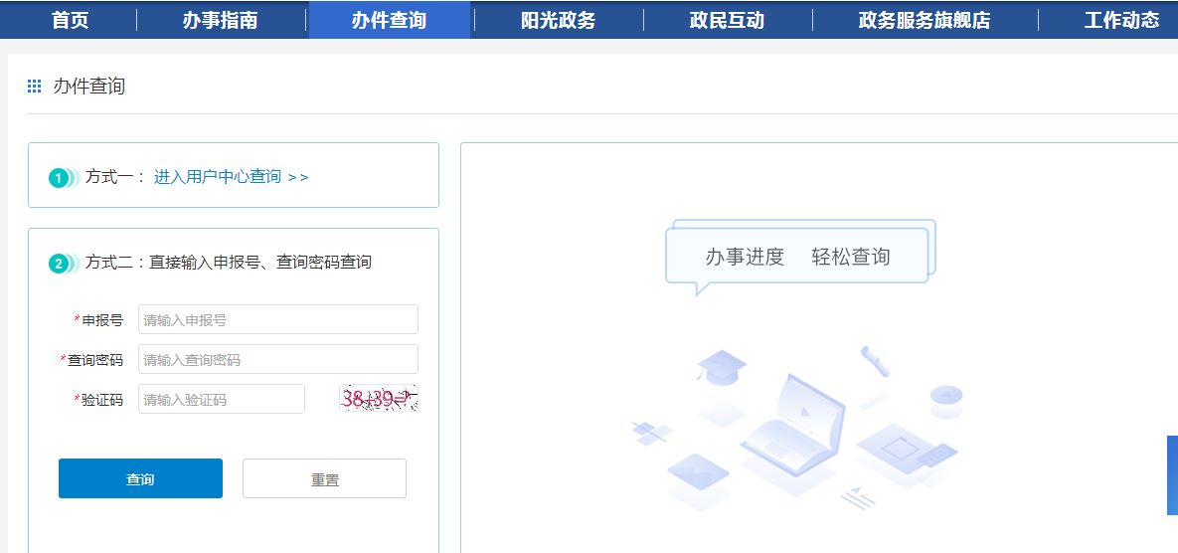Navigate to 政务服务旗舰店
The height and width of the screenshot is (553, 1178).
click(924, 20)
